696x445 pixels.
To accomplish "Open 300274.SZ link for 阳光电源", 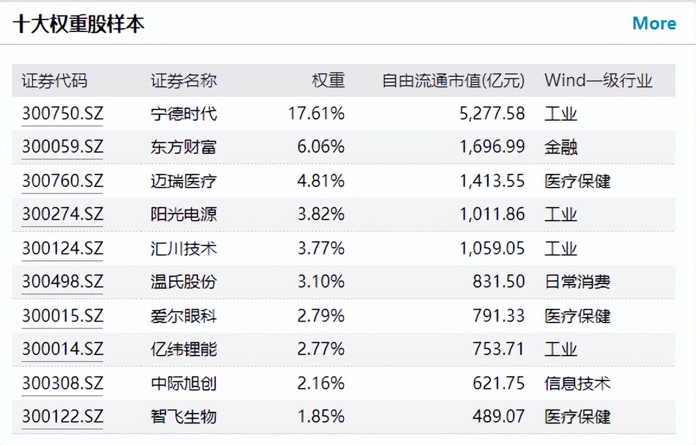I will pyautogui.click(x=62, y=214).
